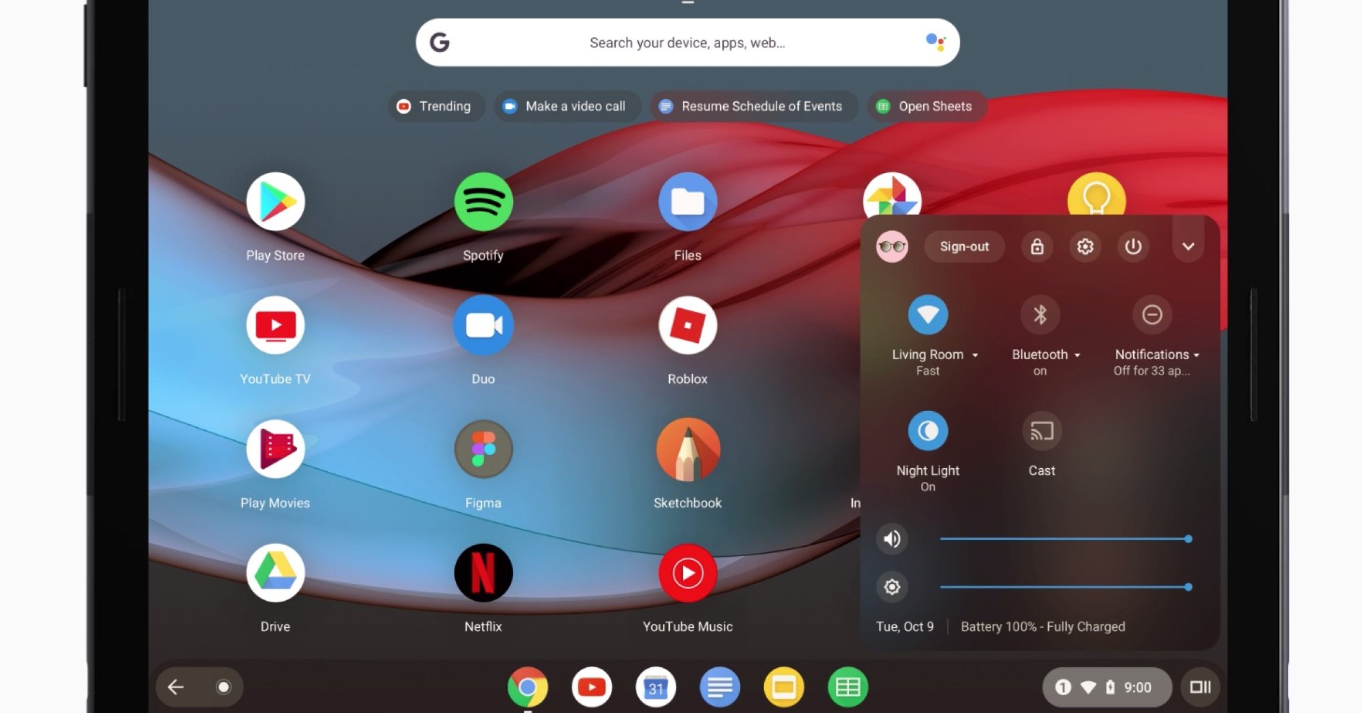Click Make a video call chip
1362x713 pixels.
click(566, 106)
